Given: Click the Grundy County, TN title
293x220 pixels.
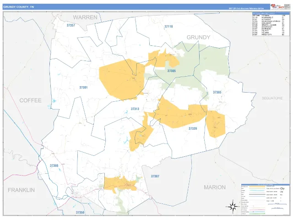Looking at the screenshot, I should coord(19,7).
